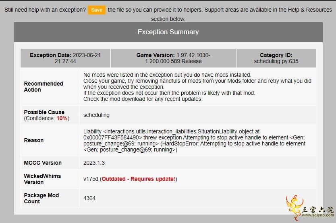
Task: Click the Possible Cause label
Action: coord(44,112)
